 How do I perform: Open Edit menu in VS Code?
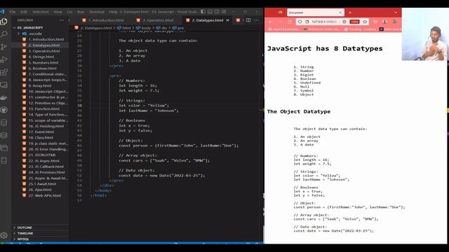coord(24,12)
